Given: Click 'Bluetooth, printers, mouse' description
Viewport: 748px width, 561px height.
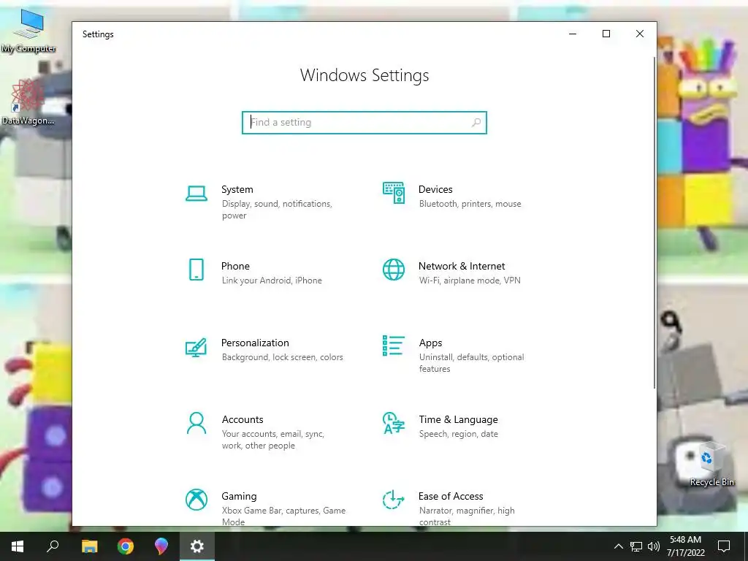Looking at the screenshot, I should (470, 205).
